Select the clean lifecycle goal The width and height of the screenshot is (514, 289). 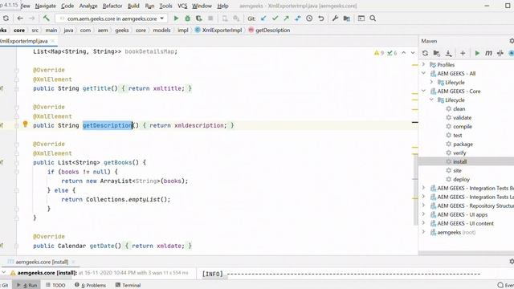click(459, 109)
